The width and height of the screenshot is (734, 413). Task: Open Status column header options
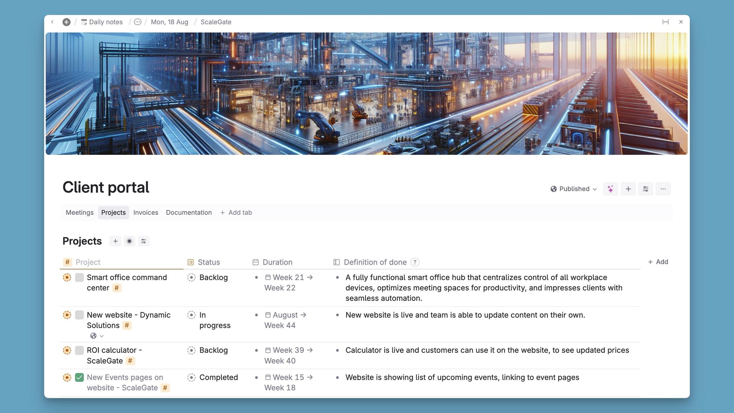[x=204, y=262]
